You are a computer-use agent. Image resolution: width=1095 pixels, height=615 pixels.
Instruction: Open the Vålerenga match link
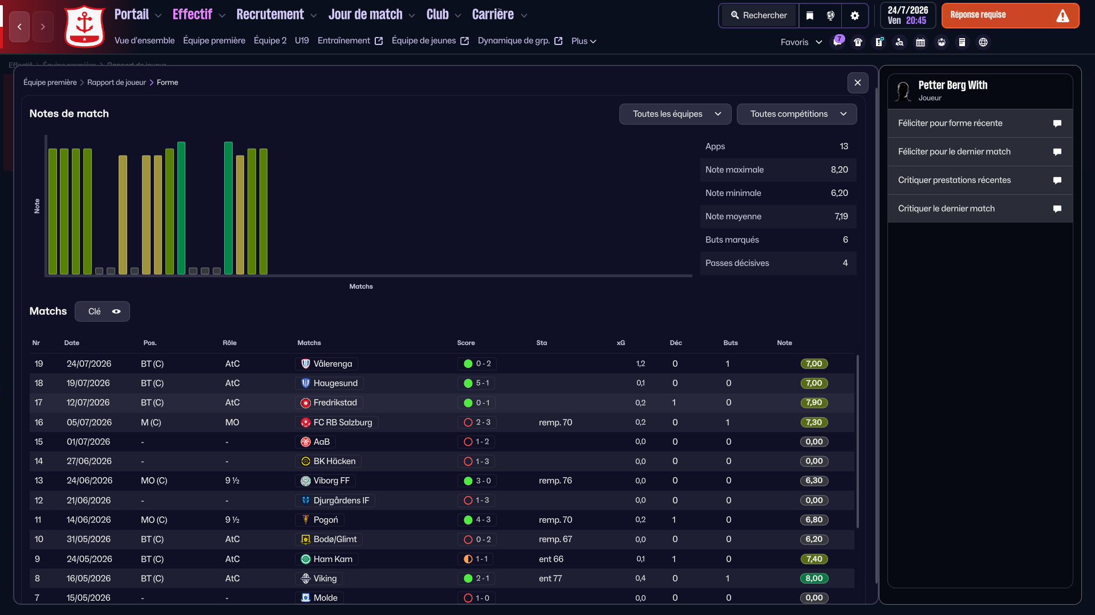tap(332, 364)
